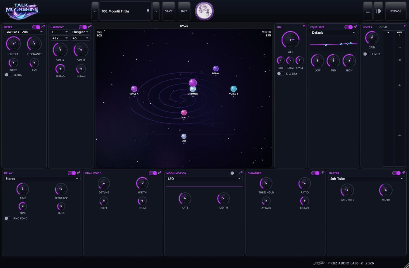The height and width of the screenshot is (268, 409).
Task: Go to next preset arrow
Action: pyautogui.click(x=156, y=11)
